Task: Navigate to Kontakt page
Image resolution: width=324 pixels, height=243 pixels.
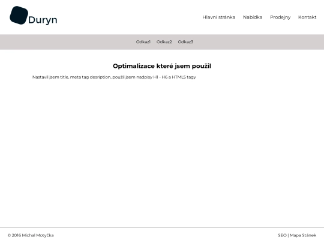Action: pyautogui.click(x=307, y=17)
